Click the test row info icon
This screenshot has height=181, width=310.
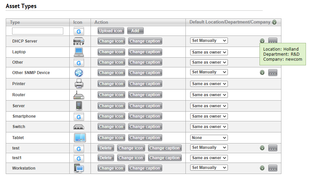(262, 148)
